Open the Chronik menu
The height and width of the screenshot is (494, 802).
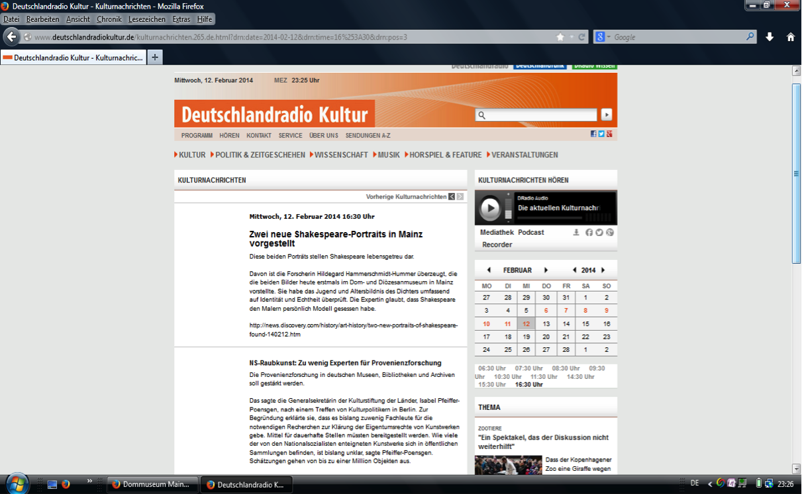point(109,19)
